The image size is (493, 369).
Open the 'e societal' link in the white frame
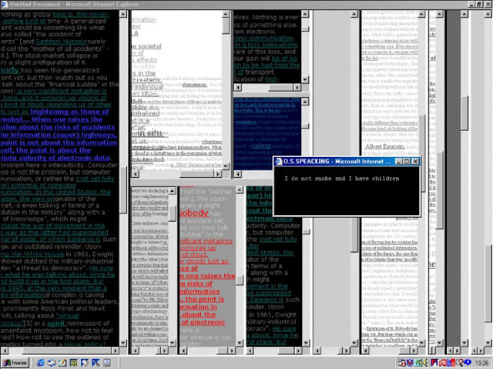(x=146, y=46)
